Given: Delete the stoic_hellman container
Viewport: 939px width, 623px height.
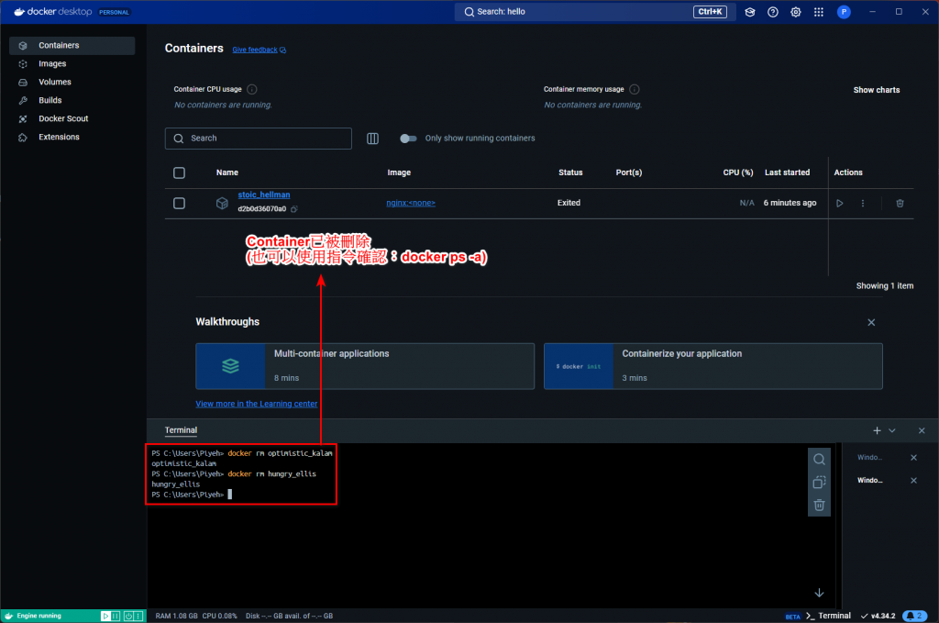Looking at the screenshot, I should [900, 203].
